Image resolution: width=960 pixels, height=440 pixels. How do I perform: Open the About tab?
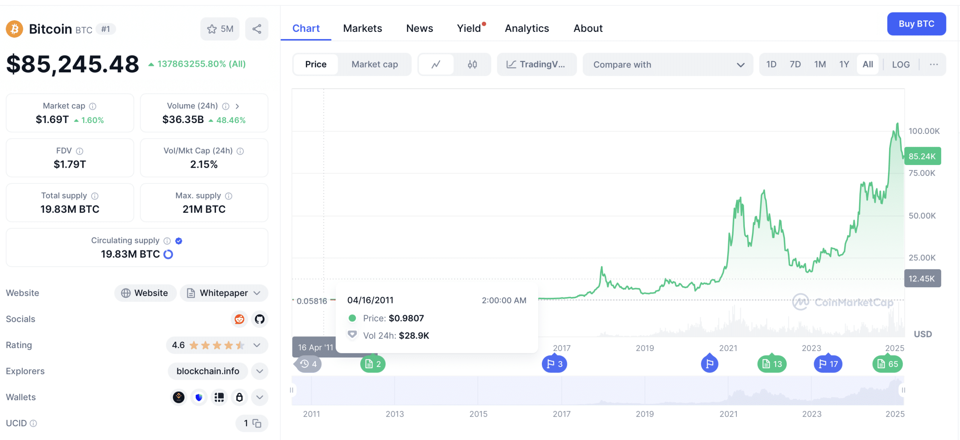(588, 29)
